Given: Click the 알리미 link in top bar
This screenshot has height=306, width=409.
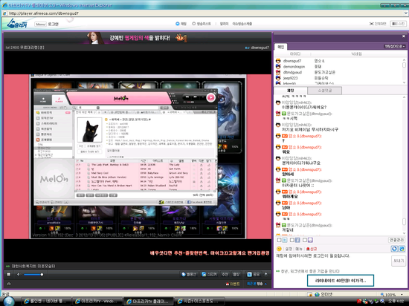Looking at the screenshot, I should coord(224,24).
